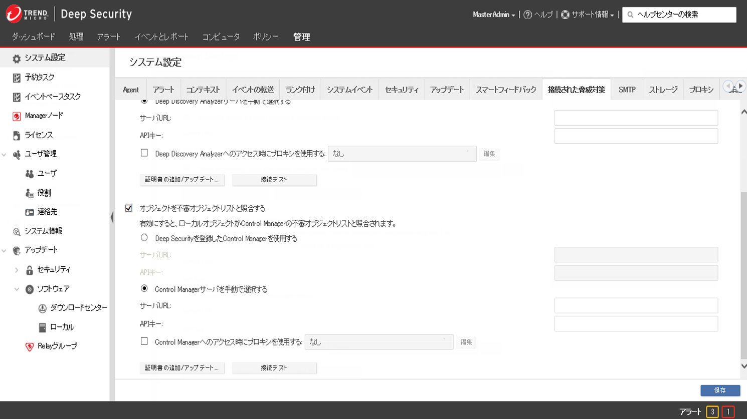This screenshot has height=419, width=747.
Task: Click the Control Manager API key field
Action: pyautogui.click(x=636, y=324)
